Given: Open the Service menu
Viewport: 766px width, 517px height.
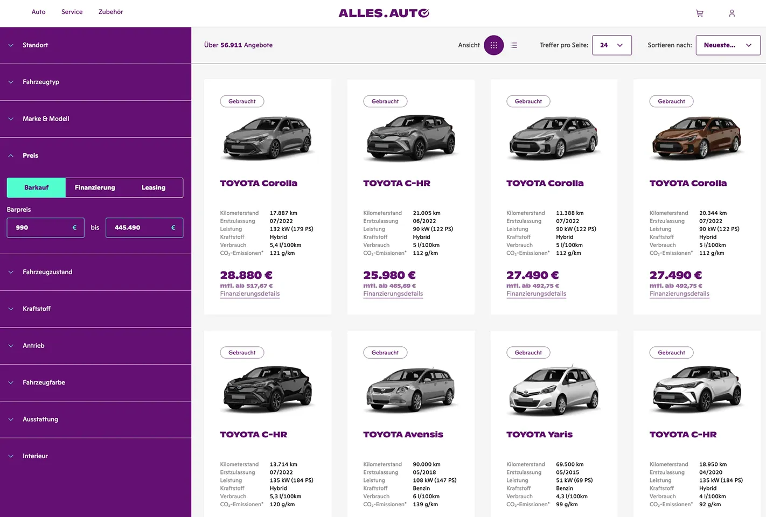Looking at the screenshot, I should [72, 12].
